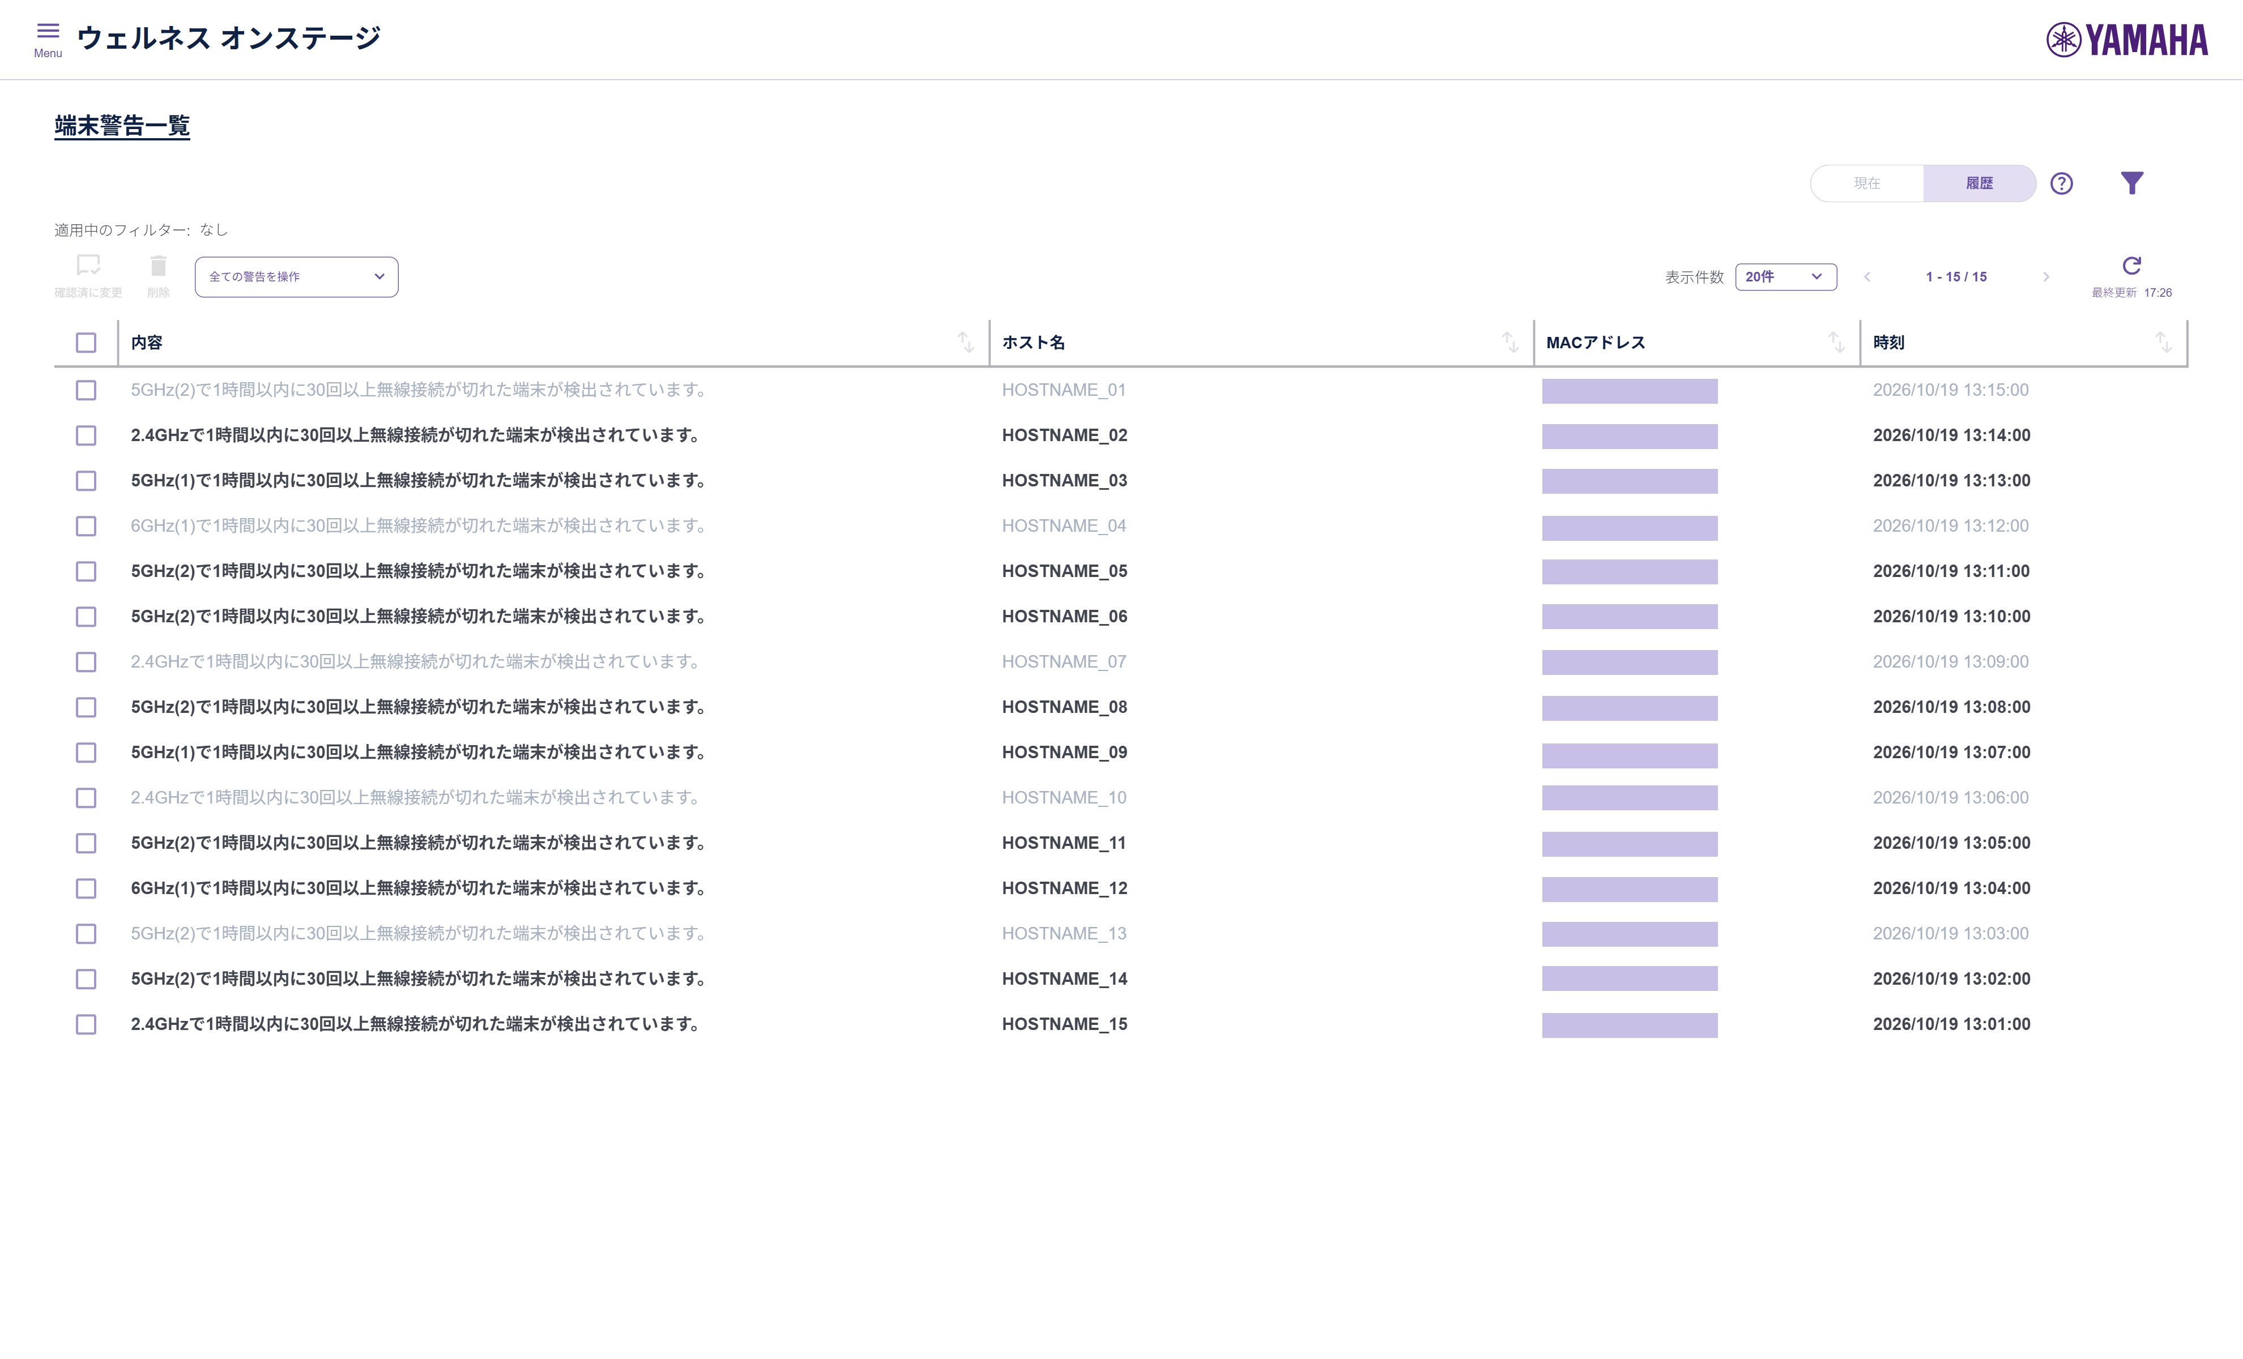This screenshot has height=1359, width=2243.
Task: Click the HOSTNAME_08 MAC address block
Action: pyautogui.click(x=1630, y=708)
